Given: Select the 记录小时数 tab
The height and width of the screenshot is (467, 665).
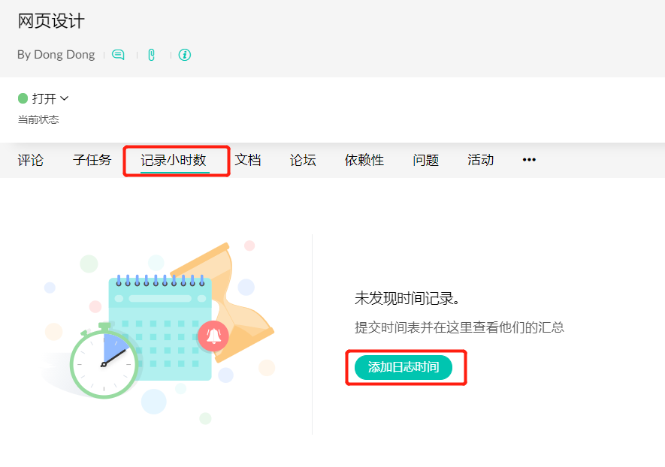Looking at the screenshot, I should click(174, 160).
